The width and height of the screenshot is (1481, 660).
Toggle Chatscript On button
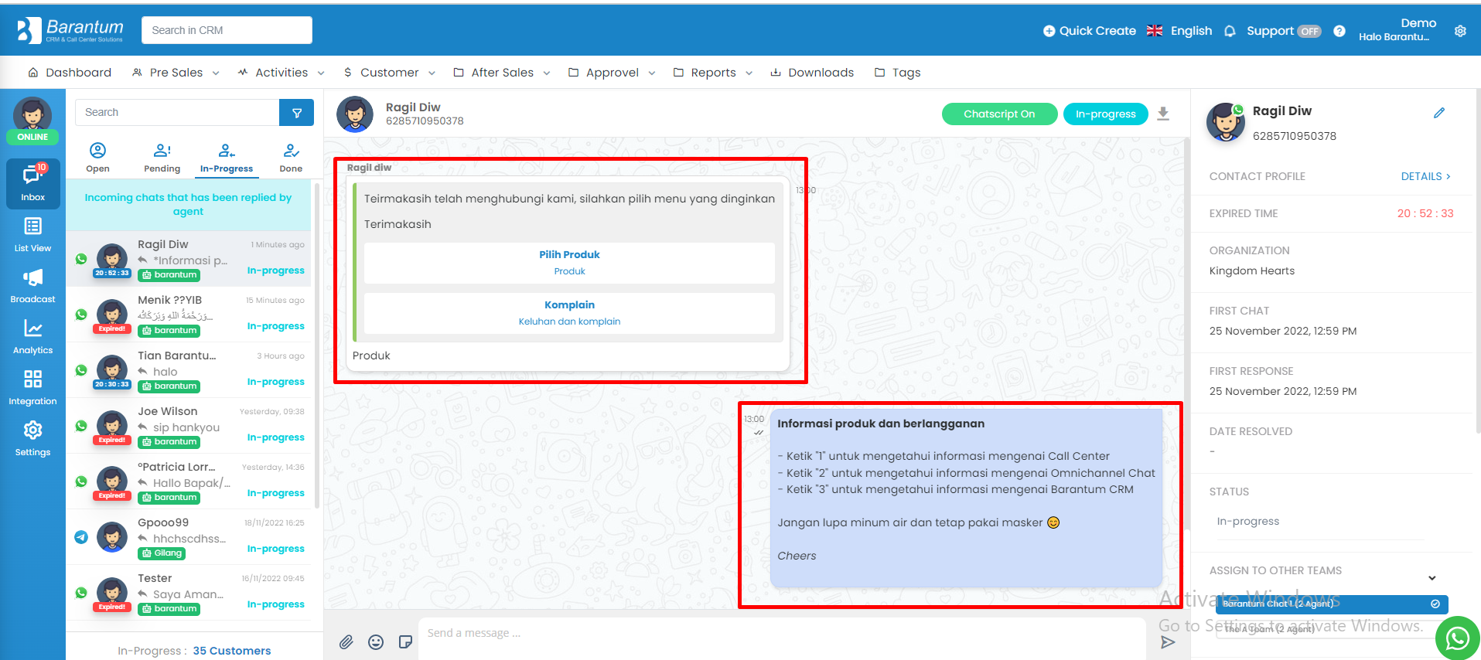point(999,114)
